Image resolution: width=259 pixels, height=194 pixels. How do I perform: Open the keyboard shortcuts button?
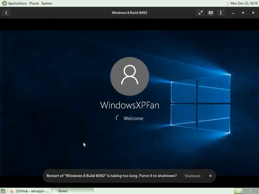pos(211,13)
